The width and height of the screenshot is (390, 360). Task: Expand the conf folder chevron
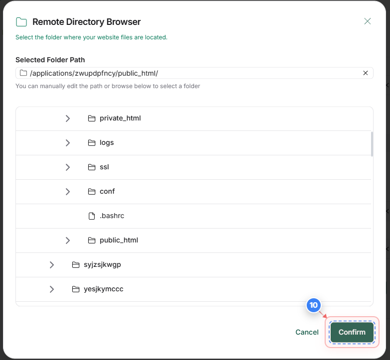coord(68,191)
